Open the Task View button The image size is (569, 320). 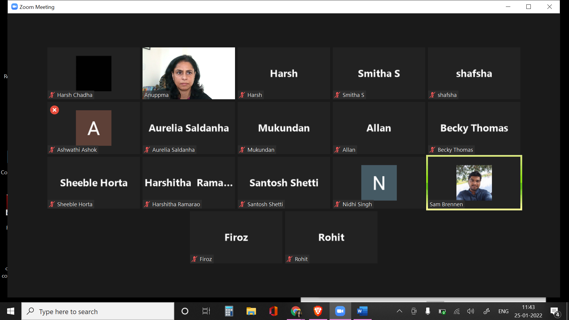(x=206, y=311)
